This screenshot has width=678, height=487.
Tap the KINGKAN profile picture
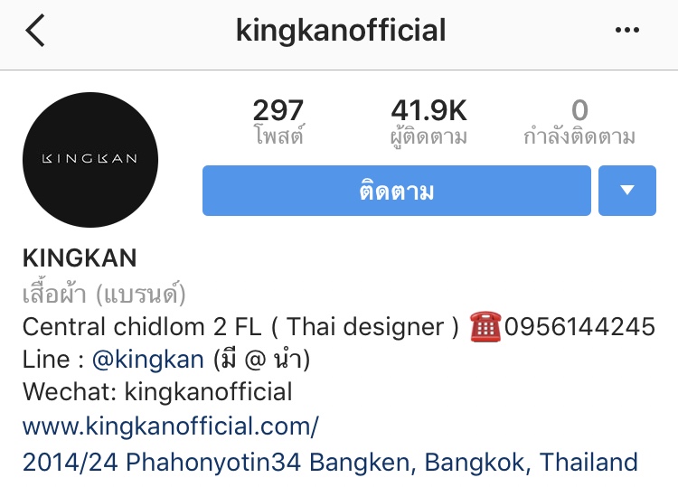[90, 159]
